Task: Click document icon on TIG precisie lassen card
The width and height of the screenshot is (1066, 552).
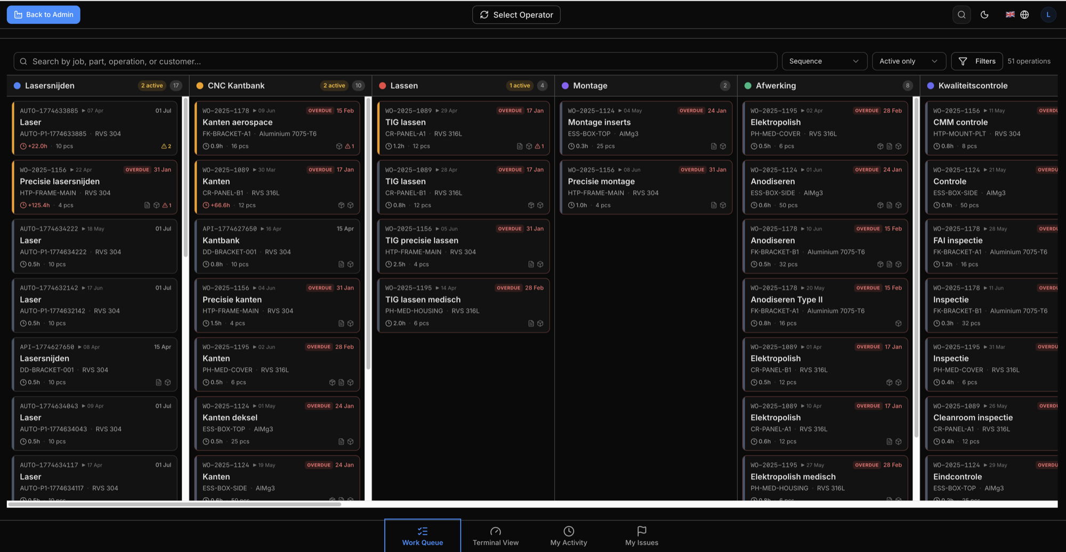Action: [531, 265]
